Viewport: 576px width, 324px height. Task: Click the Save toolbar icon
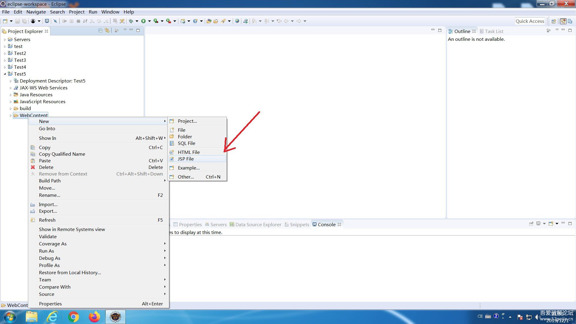(17, 21)
